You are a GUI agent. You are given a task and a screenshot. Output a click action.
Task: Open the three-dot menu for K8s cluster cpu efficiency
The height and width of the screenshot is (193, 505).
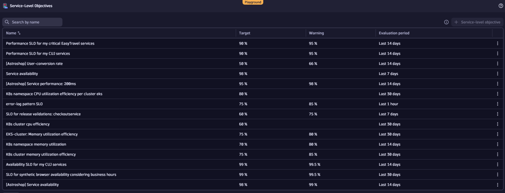tap(497, 124)
